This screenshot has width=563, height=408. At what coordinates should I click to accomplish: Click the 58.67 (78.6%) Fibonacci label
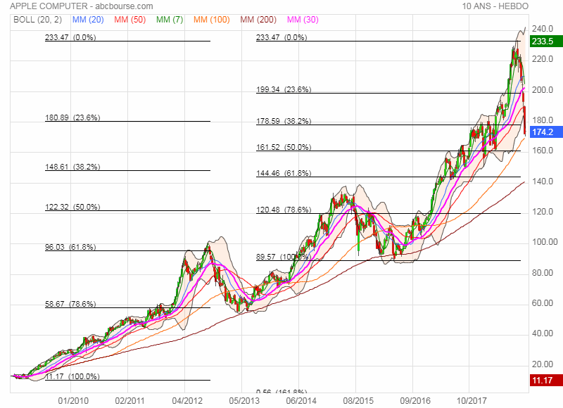click(x=70, y=304)
